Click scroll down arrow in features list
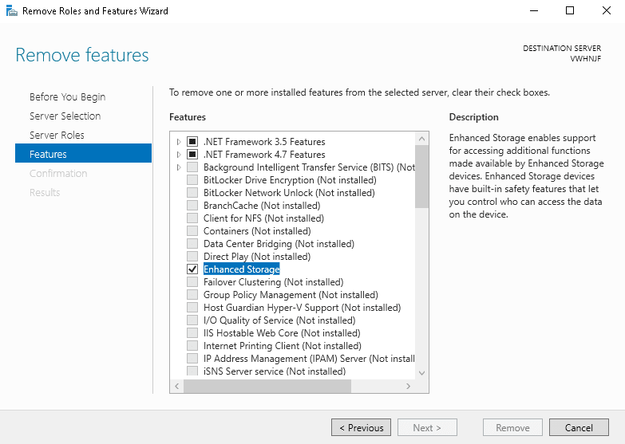This screenshot has width=625, height=444. [421, 373]
